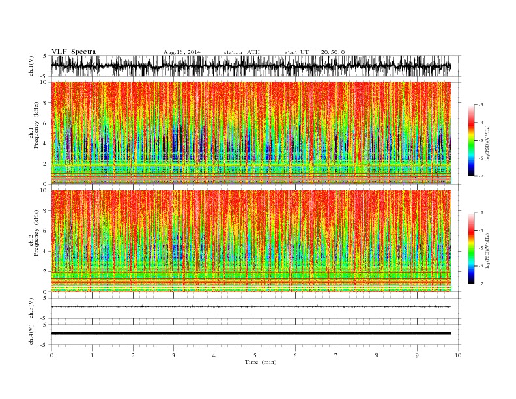The width and height of the screenshot is (516, 399).
Task: Click time axis tick label "2"
Action: pos(133,355)
